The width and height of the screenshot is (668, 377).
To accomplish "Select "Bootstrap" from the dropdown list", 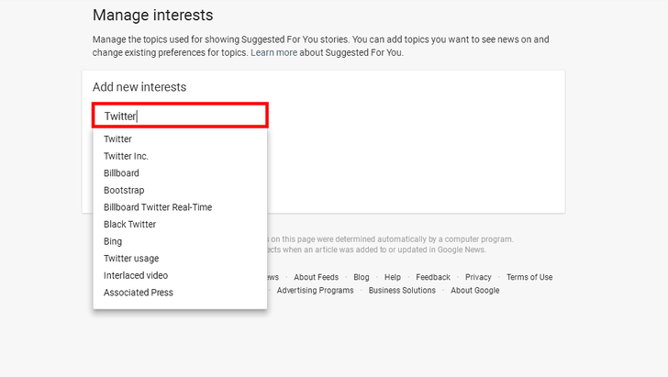I will coord(180,190).
